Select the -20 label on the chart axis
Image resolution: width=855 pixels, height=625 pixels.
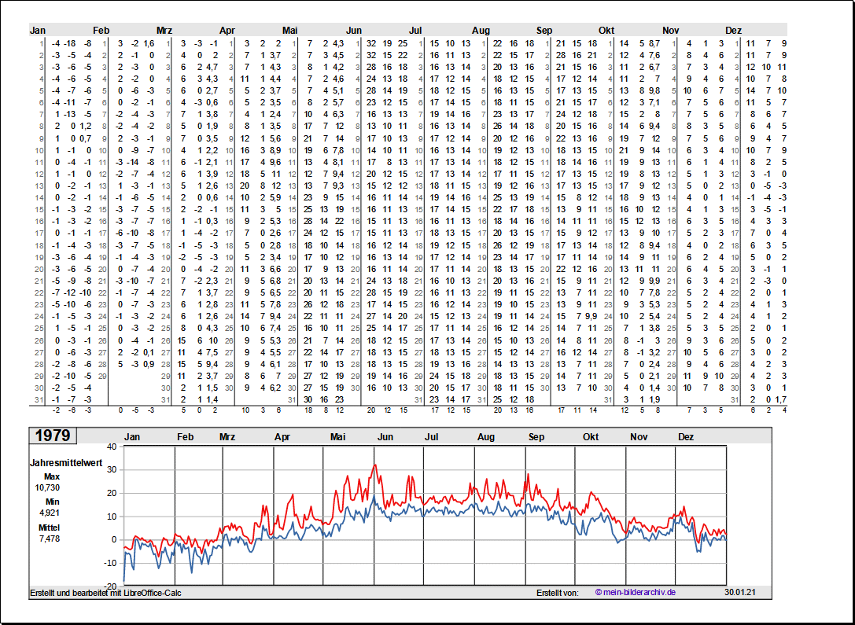coord(109,586)
